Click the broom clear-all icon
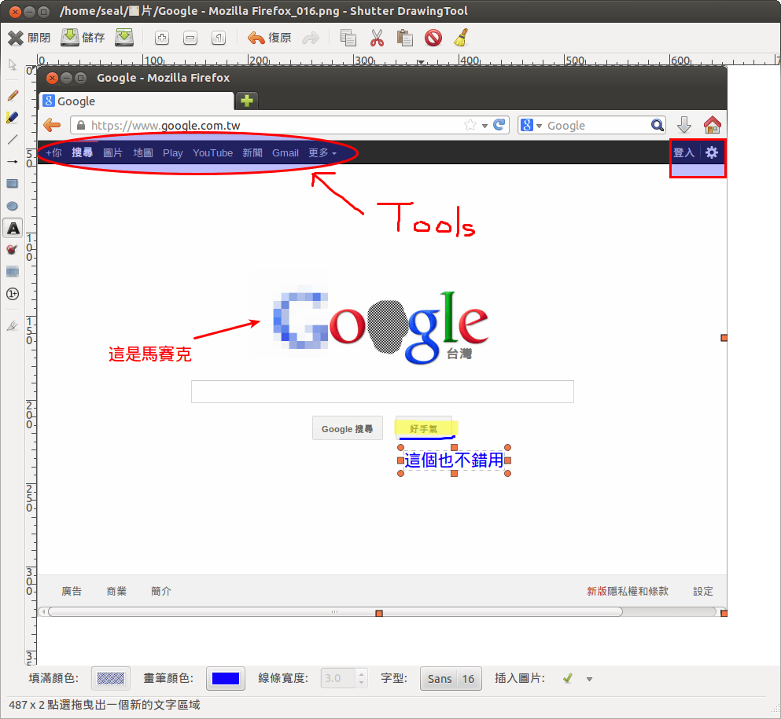Image resolution: width=781 pixels, height=719 pixels. pos(461,37)
